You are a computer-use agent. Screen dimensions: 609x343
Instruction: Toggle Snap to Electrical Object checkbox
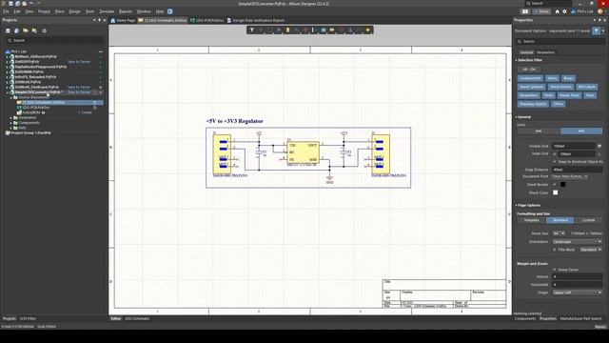(555, 161)
